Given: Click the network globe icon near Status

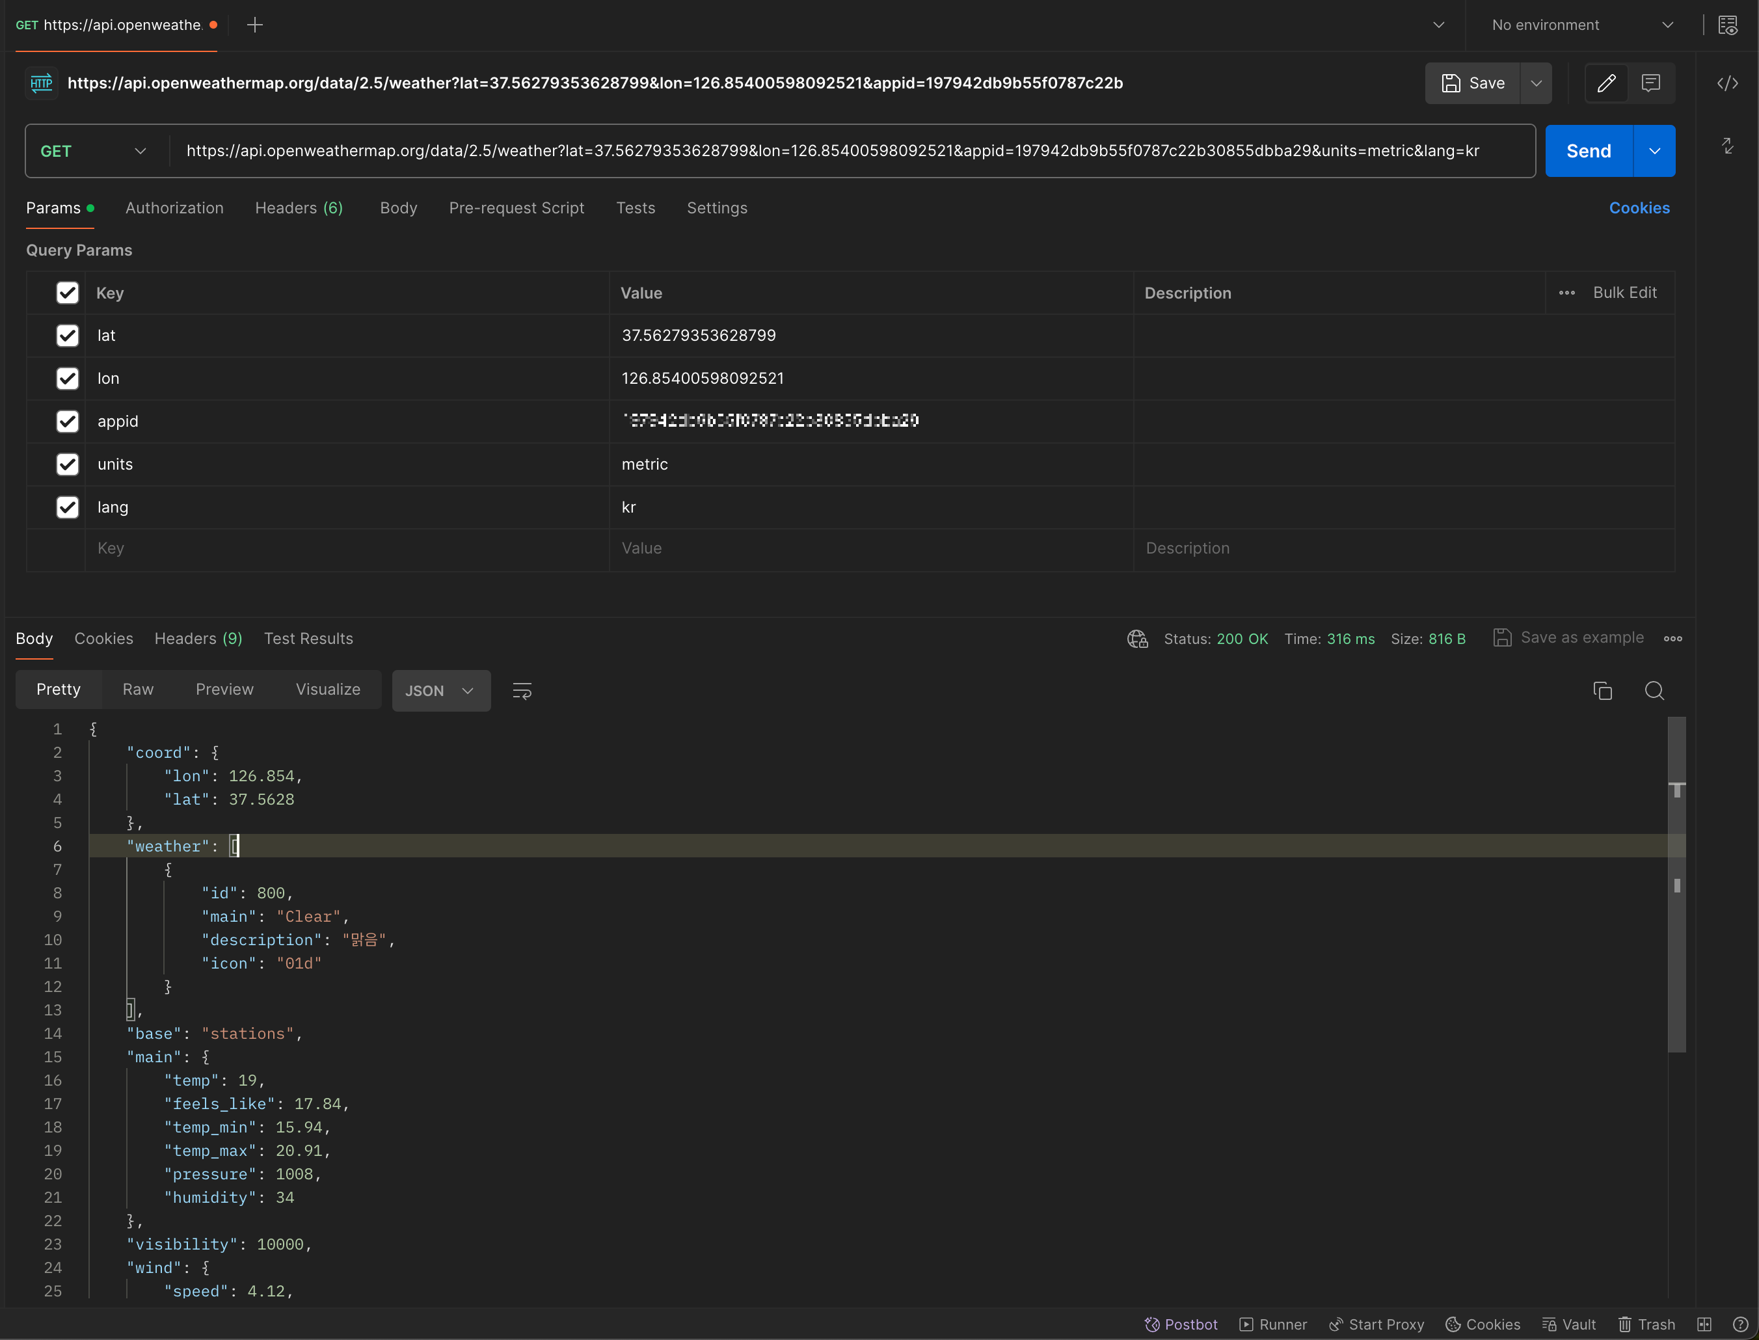Looking at the screenshot, I should pyautogui.click(x=1136, y=639).
